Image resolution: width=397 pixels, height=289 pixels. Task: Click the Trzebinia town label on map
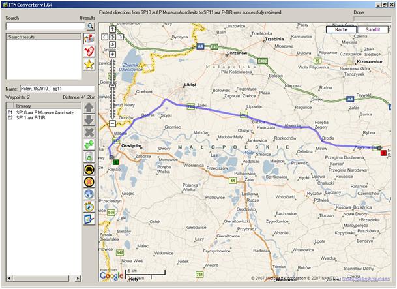(274, 39)
